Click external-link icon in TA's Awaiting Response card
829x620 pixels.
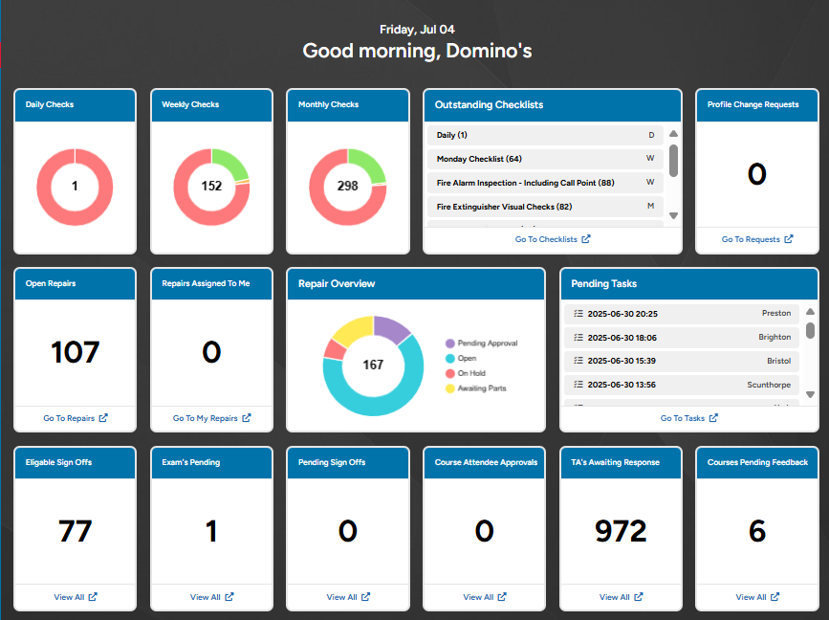tap(638, 597)
